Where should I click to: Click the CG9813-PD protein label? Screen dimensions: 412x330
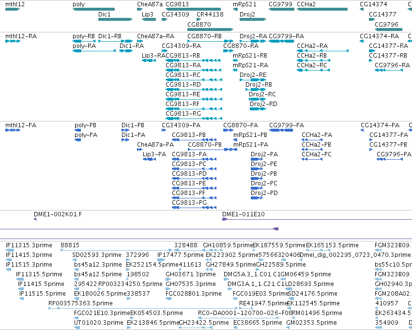(189, 174)
